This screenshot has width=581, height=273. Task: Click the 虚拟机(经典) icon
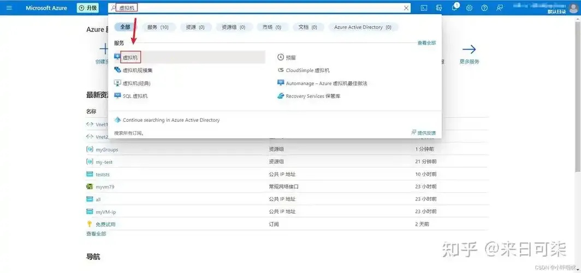pos(117,83)
